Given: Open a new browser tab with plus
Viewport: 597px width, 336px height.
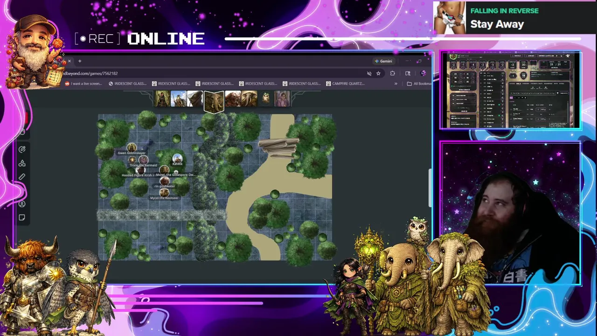Looking at the screenshot, I should coord(80,61).
